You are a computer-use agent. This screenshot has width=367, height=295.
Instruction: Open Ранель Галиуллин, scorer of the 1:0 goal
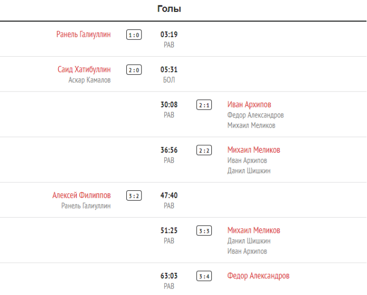click(83, 35)
